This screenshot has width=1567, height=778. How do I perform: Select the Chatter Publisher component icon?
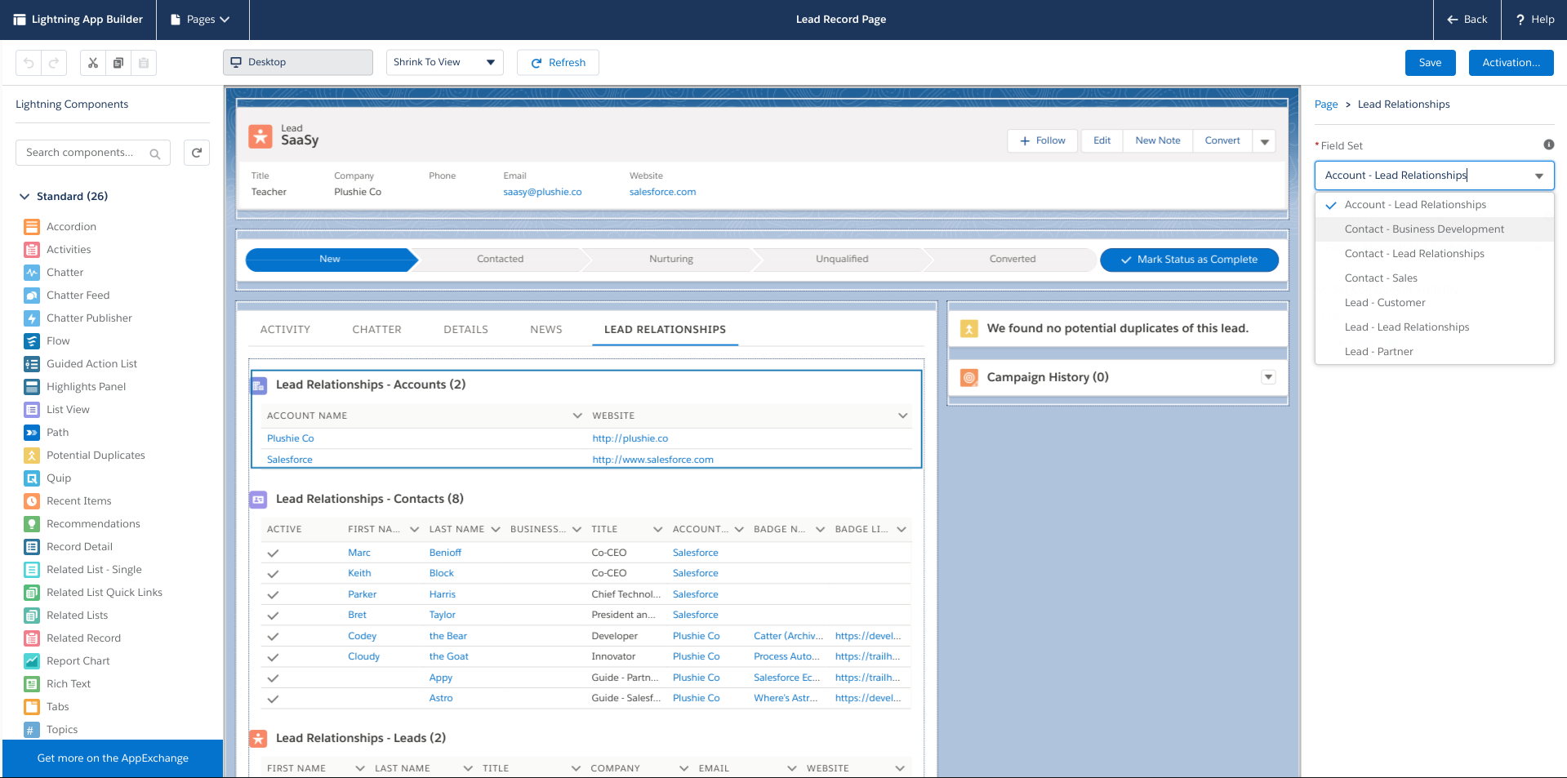point(32,318)
